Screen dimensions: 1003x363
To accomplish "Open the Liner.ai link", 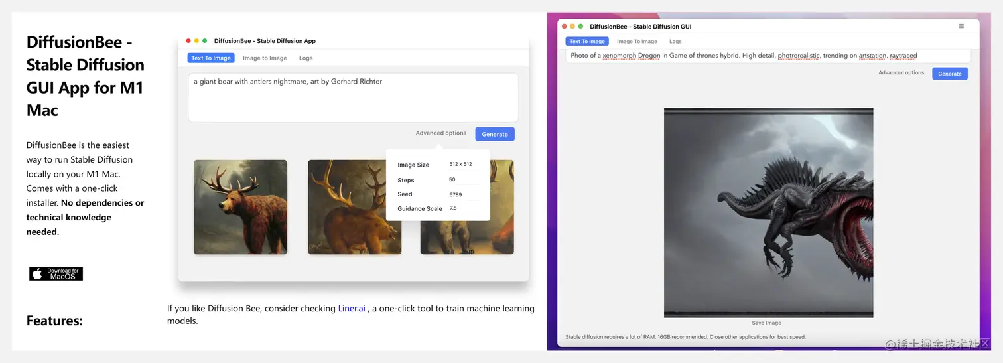I will pos(352,309).
